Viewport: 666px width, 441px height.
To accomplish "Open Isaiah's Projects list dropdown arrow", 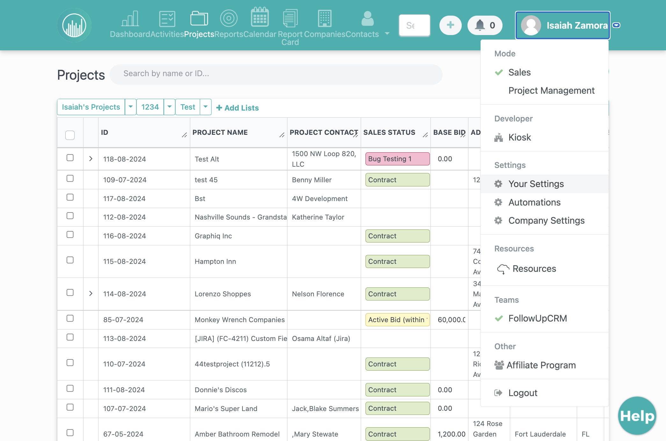I will [x=130, y=107].
